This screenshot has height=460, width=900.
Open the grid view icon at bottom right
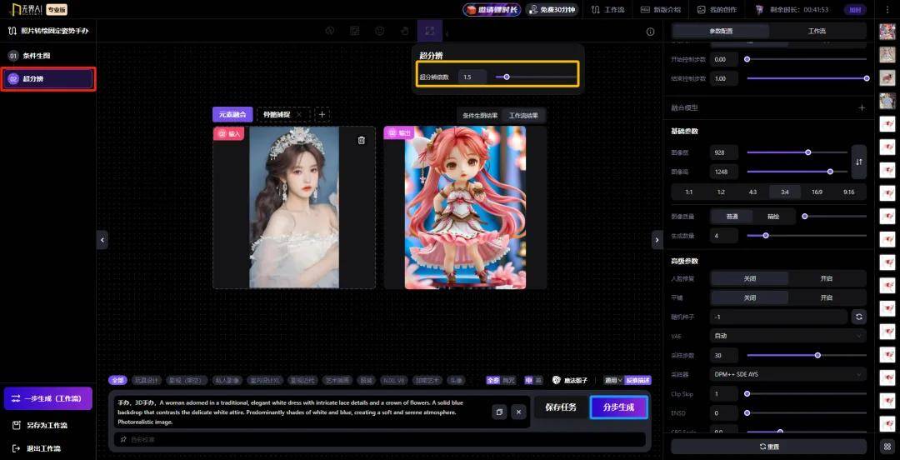[887, 447]
